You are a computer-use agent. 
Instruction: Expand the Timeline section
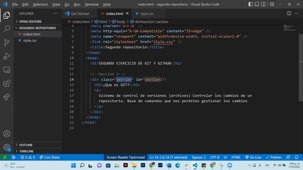click(38, 151)
